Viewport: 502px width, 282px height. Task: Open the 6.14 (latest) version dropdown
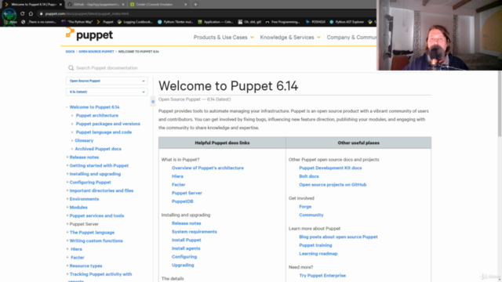pos(107,92)
